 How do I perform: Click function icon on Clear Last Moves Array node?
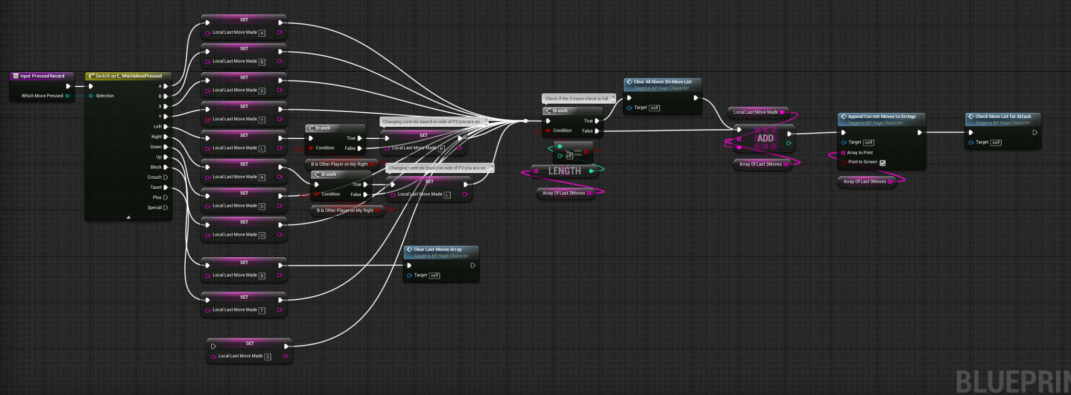(410, 250)
